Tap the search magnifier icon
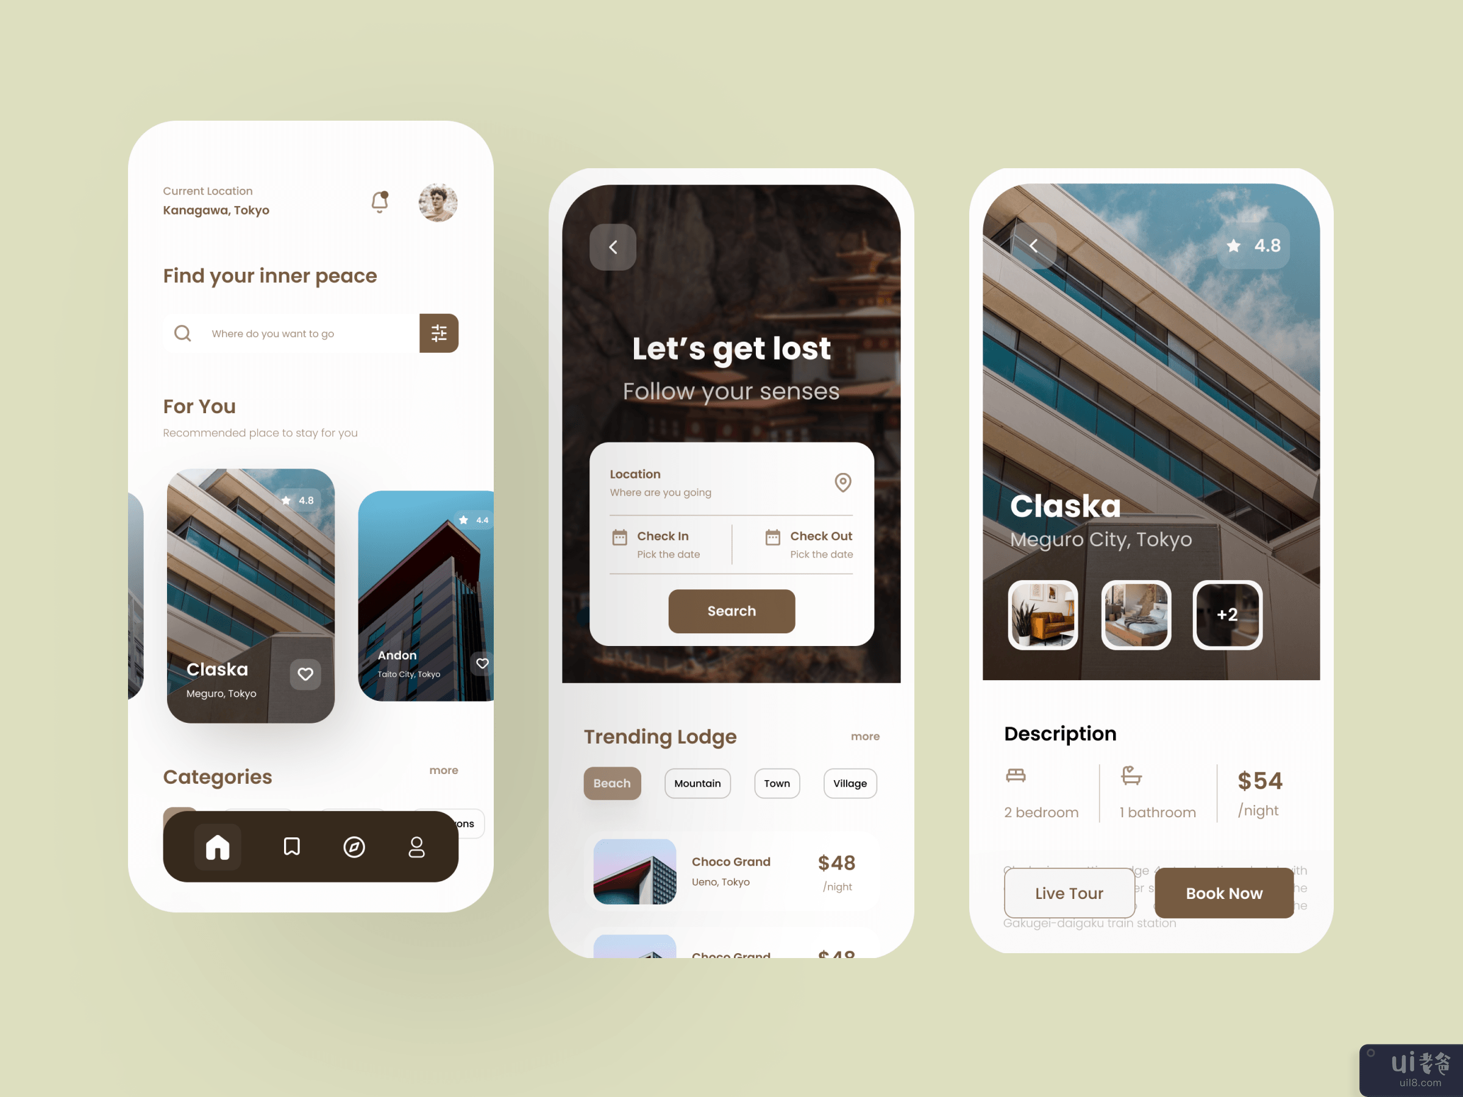The height and width of the screenshot is (1097, 1463). click(x=183, y=333)
